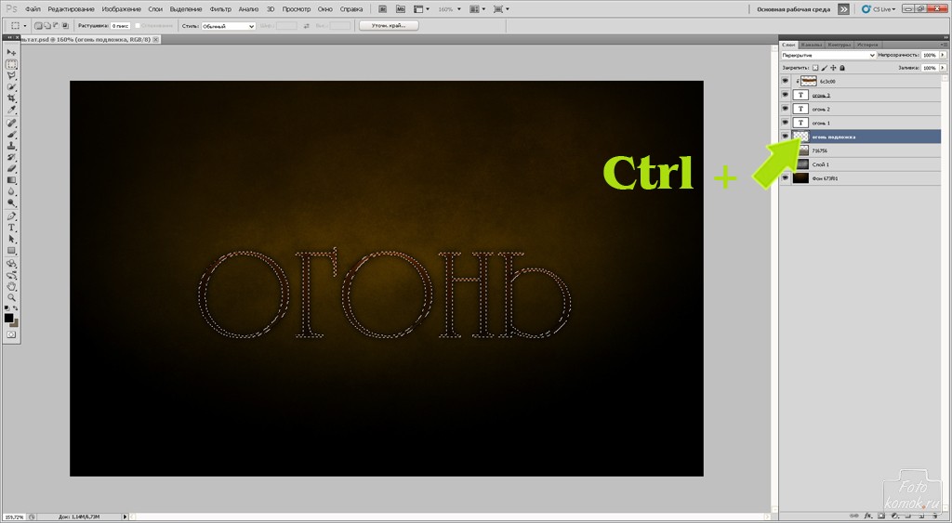Select the Dodge tool
952x523 pixels.
pyautogui.click(x=11, y=203)
